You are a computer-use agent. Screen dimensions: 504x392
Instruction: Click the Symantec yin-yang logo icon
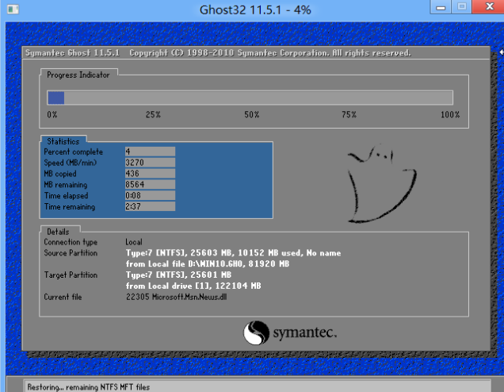click(x=257, y=332)
